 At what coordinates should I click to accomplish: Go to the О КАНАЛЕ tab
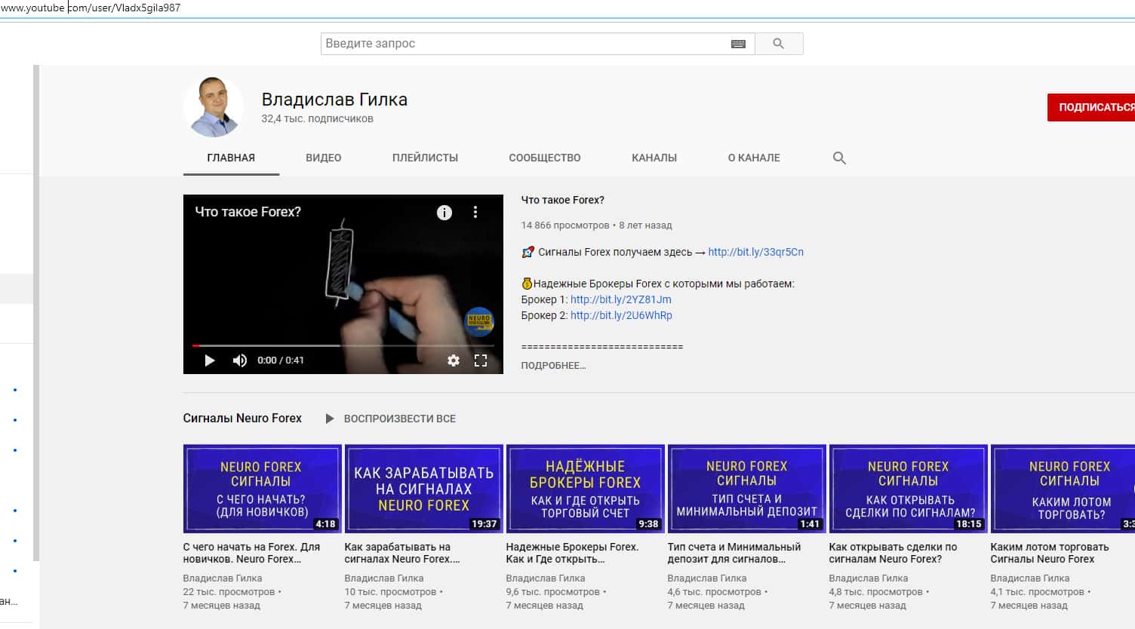[x=753, y=158]
